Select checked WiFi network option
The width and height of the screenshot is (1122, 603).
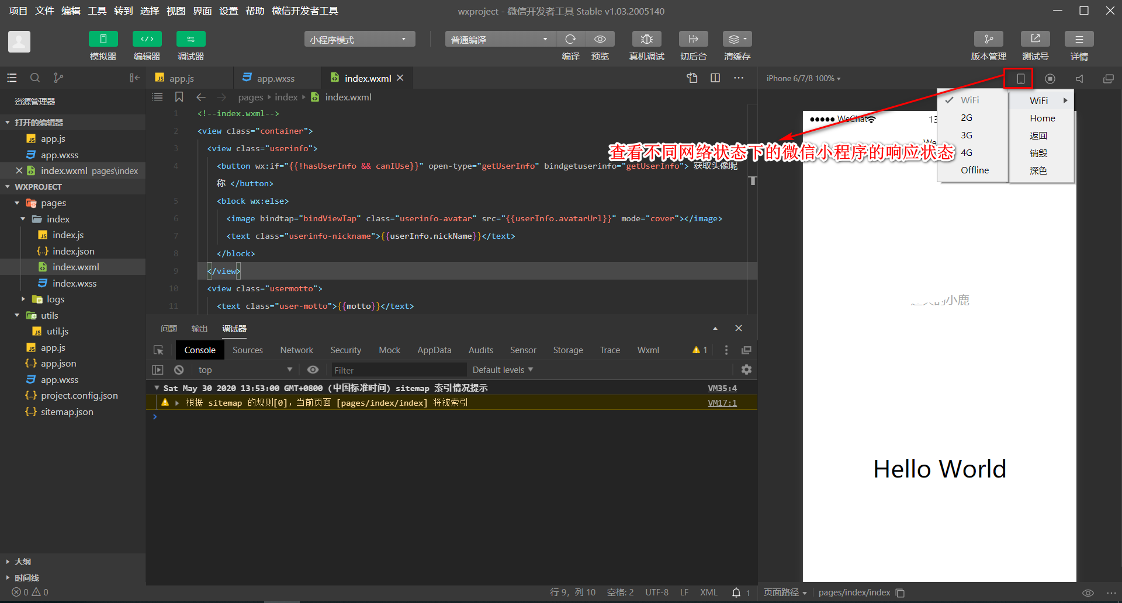pyautogui.click(x=973, y=100)
